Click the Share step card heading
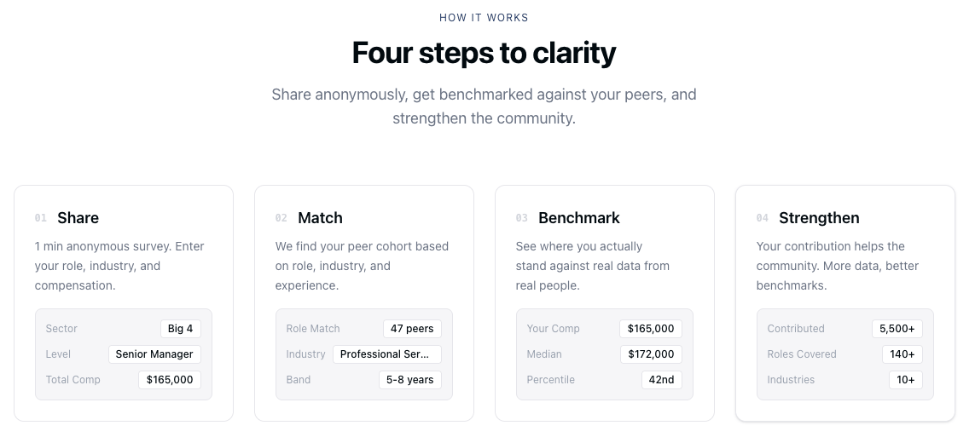The height and width of the screenshot is (437, 975). click(x=78, y=218)
